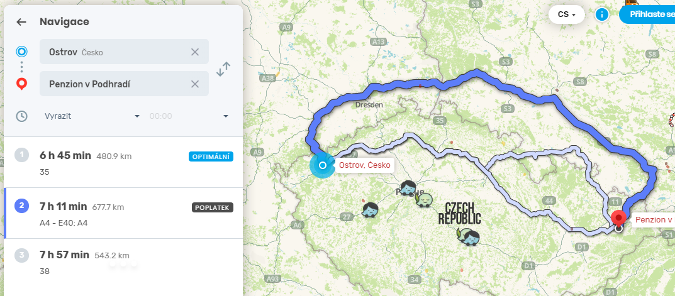The width and height of the screenshot is (675, 296).
Task: Click the Ostrov origin input field
Action: (124, 52)
